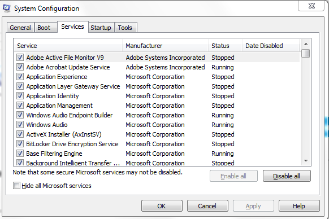Click the Apply button

pyautogui.click(x=253, y=206)
